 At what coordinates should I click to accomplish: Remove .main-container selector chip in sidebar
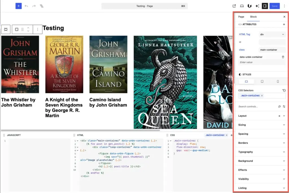[x=262, y=96]
